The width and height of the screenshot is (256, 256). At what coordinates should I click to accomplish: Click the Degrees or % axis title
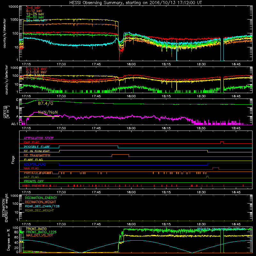(x=8, y=240)
